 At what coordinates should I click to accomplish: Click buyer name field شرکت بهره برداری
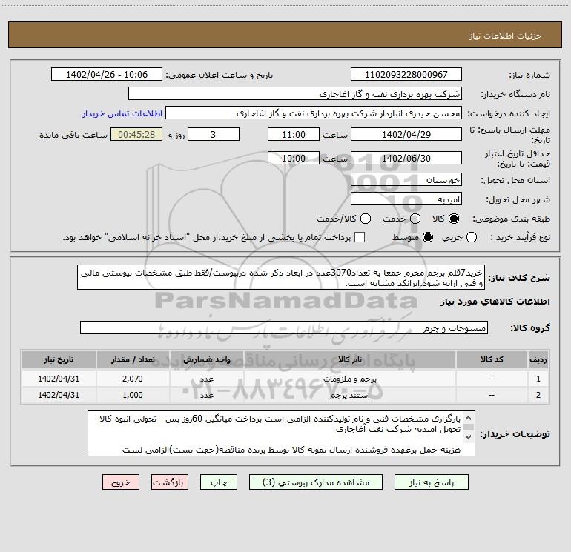295,93
